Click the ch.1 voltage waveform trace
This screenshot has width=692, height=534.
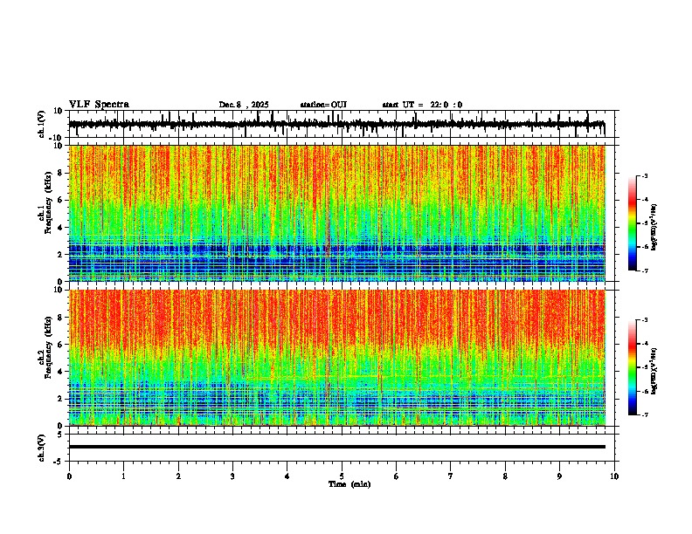point(336,124)
